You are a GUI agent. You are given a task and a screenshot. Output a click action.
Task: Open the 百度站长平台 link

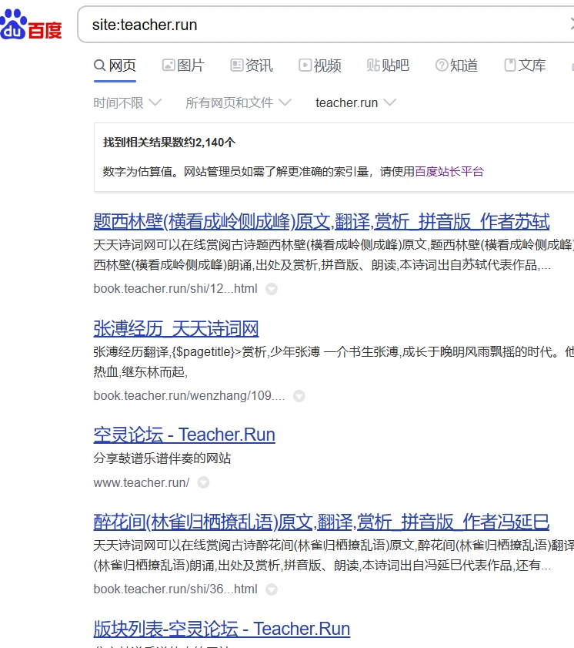pos(449,171)
